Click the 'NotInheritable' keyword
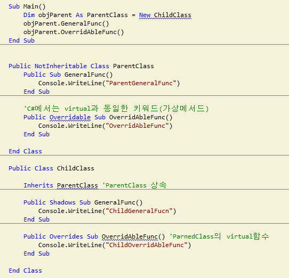The image size is (289, 278). 61,66
